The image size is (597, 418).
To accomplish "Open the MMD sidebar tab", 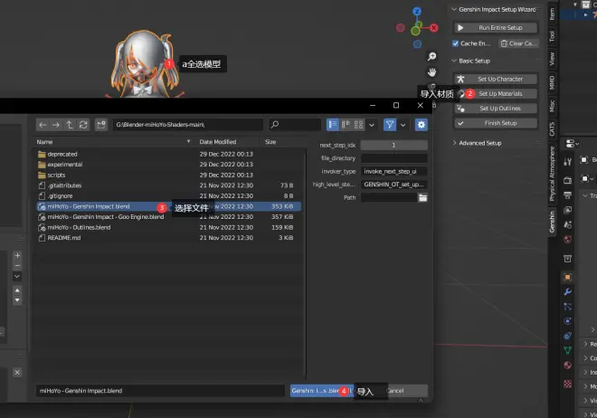I will coord(552,82).
